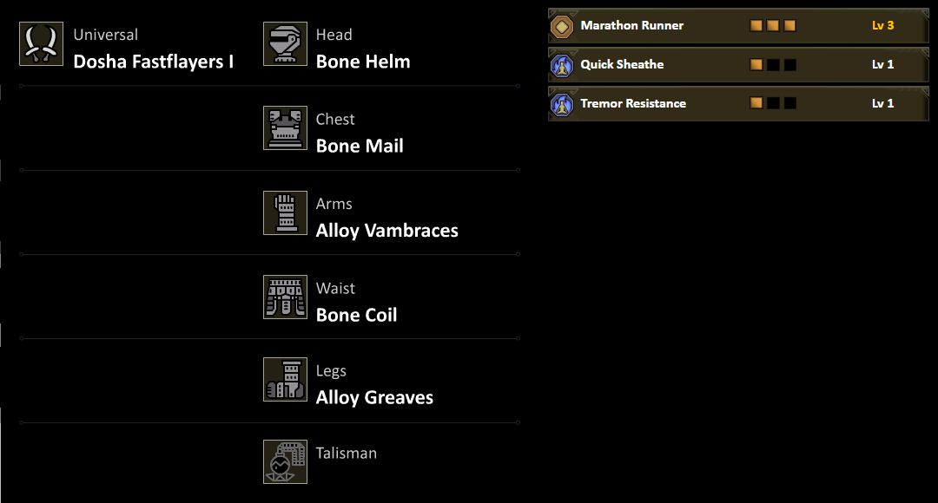
Task: Select the Alloy Greaves legs icon
Action: point(285,380)
